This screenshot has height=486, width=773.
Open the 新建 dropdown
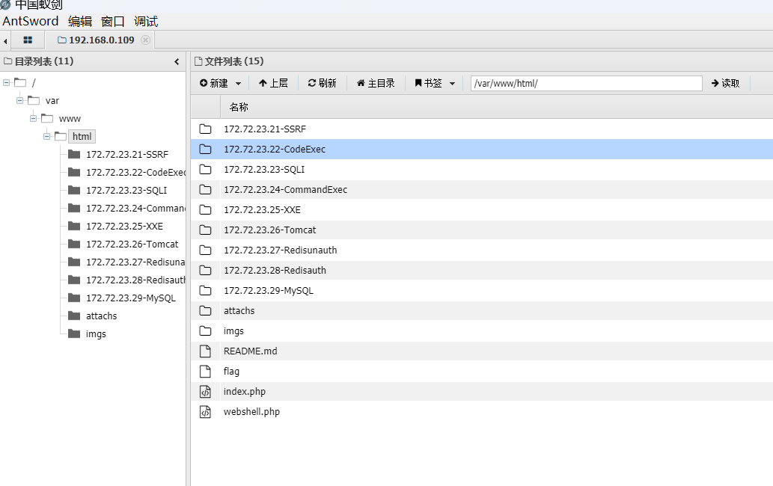pos(221,83)
